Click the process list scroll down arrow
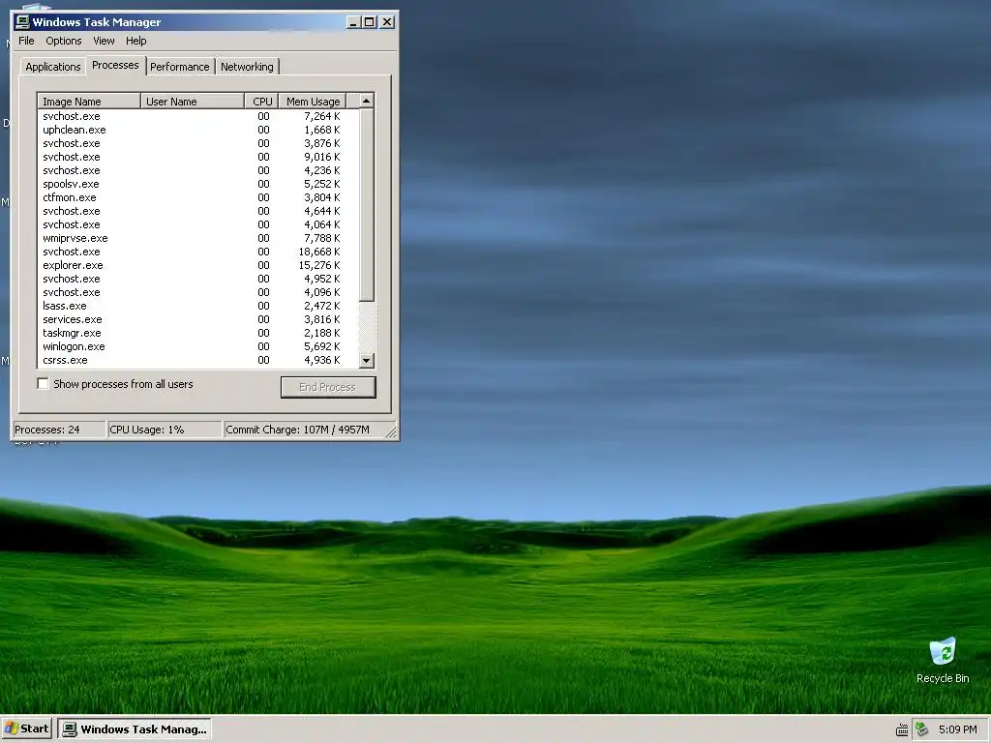 pyautogui.click(x=367, y=361)
